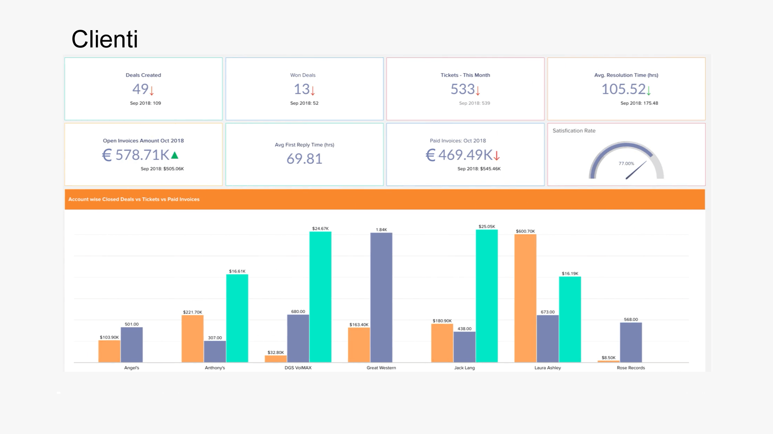
Task: Click the Laura Ashley axis label
Action: click(x=548, y=368)
